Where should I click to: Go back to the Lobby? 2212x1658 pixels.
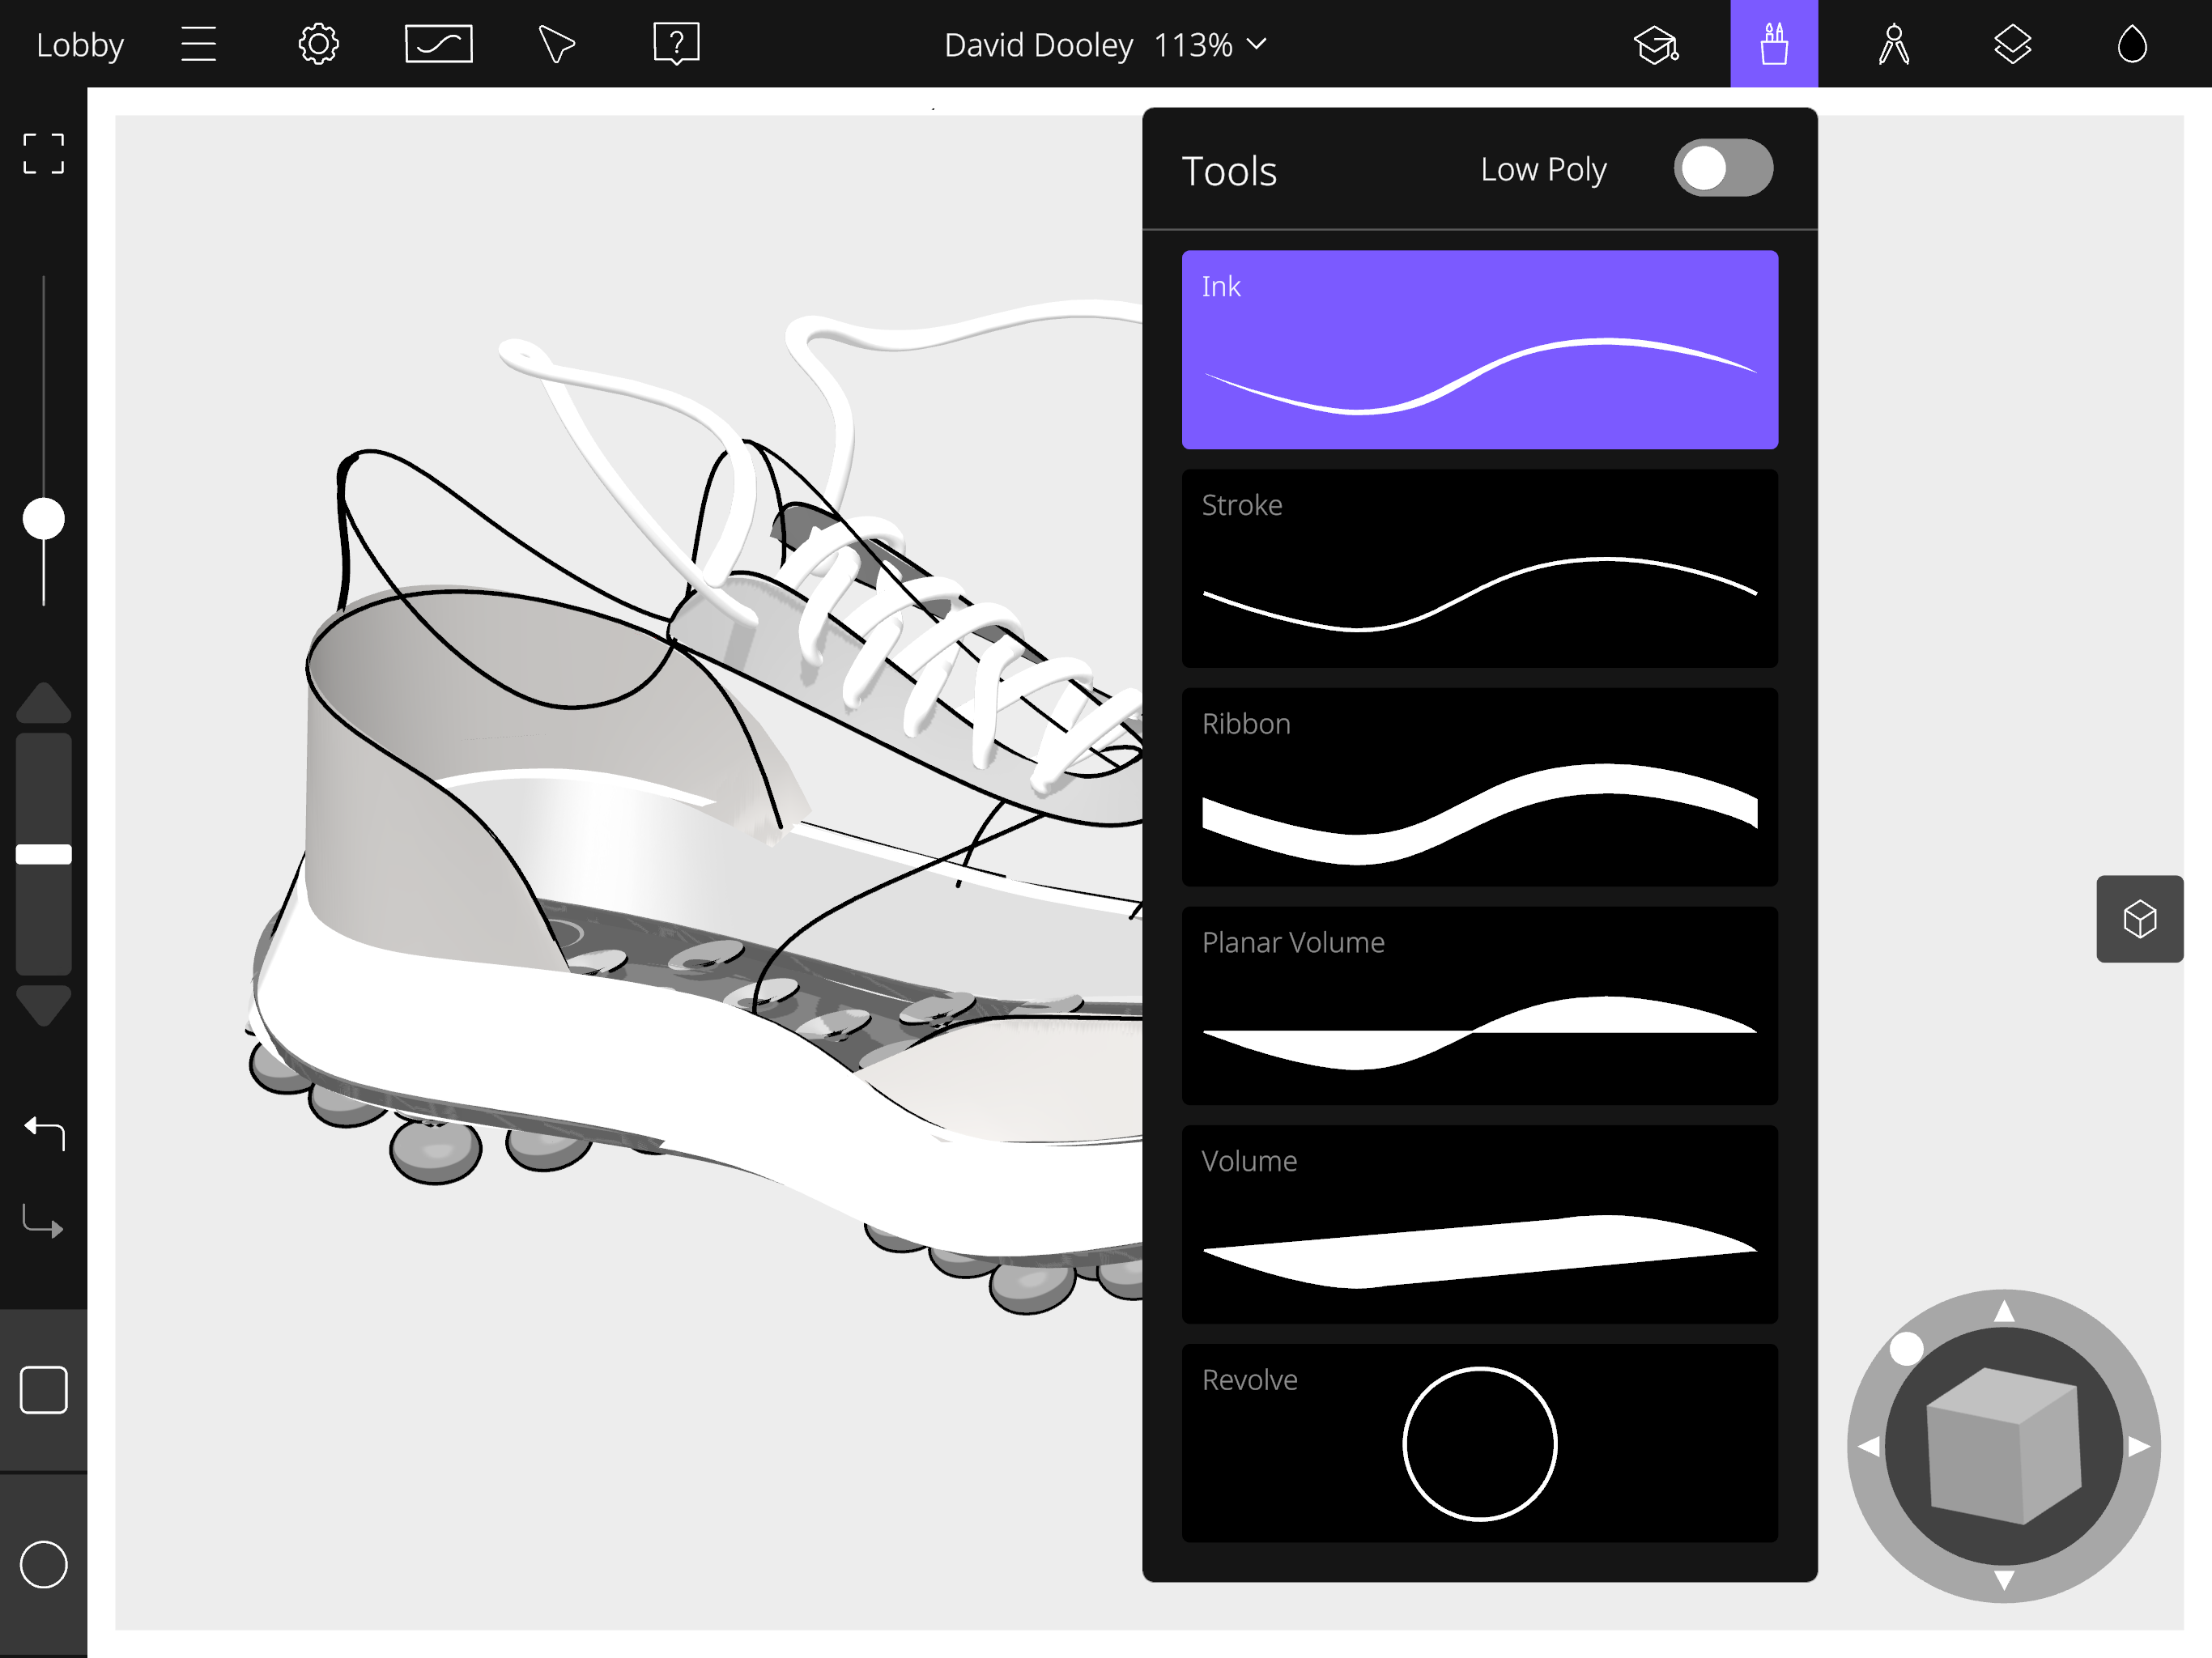(x=80, y=44)
